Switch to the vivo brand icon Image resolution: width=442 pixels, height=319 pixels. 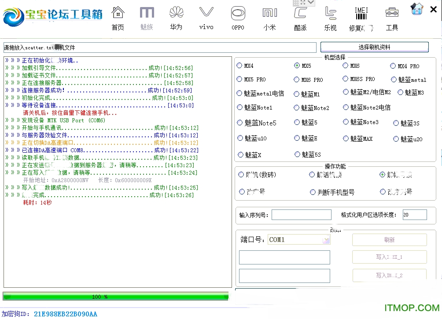pos(206,18)
